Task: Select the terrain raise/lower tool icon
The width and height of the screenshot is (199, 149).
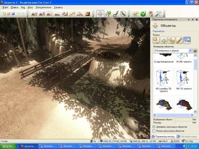Action: pos(34,14)
